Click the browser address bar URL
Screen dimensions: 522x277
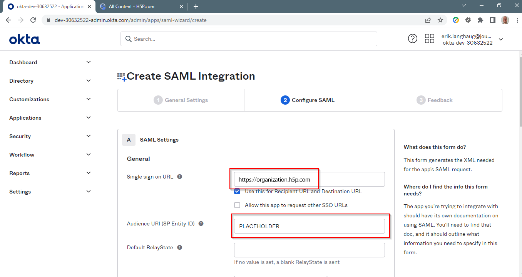tap(131, 20)
